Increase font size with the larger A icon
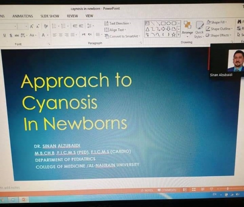 click(32, 26)
